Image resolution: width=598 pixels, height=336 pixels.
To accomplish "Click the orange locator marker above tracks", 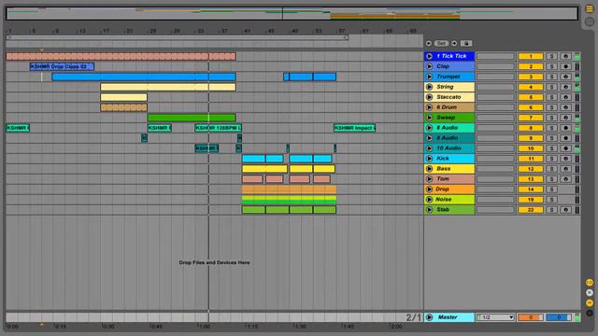I will [x=41, y=49].
